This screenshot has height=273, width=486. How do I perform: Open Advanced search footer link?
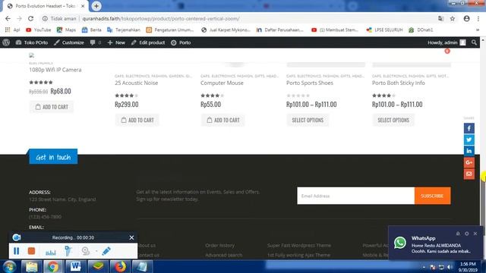[x=223, y=255]
